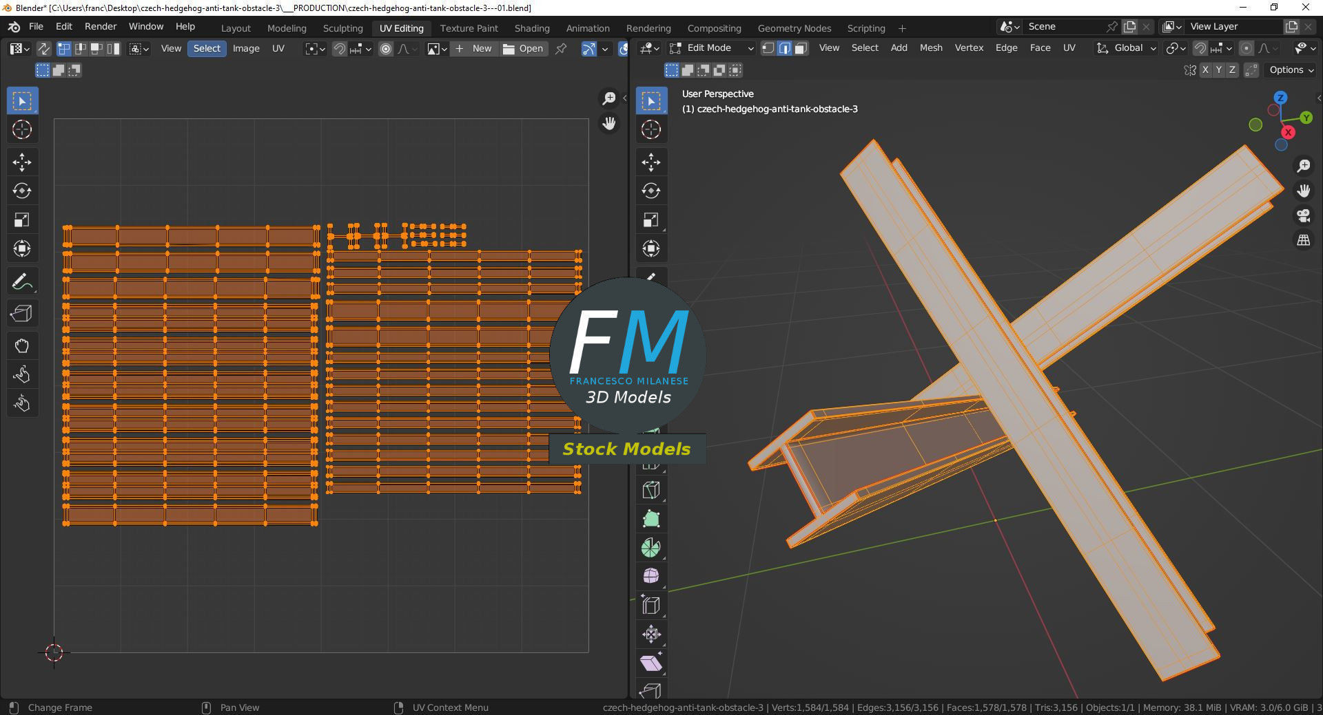
Task: Open the Global transform orientation dropdown
Action: [x=1126, y=48]
